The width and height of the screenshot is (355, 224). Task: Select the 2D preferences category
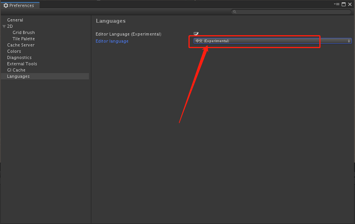[x=10, y=26]
